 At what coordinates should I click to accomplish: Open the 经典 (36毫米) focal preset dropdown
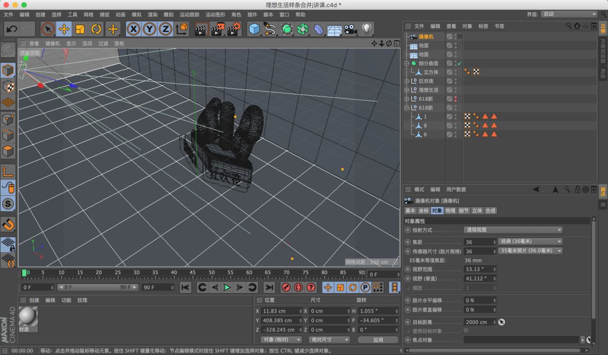pyautogui.click(x=530, y=241)
